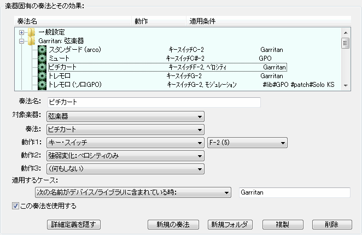Click gear icon of スタンダード (arco)
Viewport: 362px width, 235px height.
[x=42, y=50]
